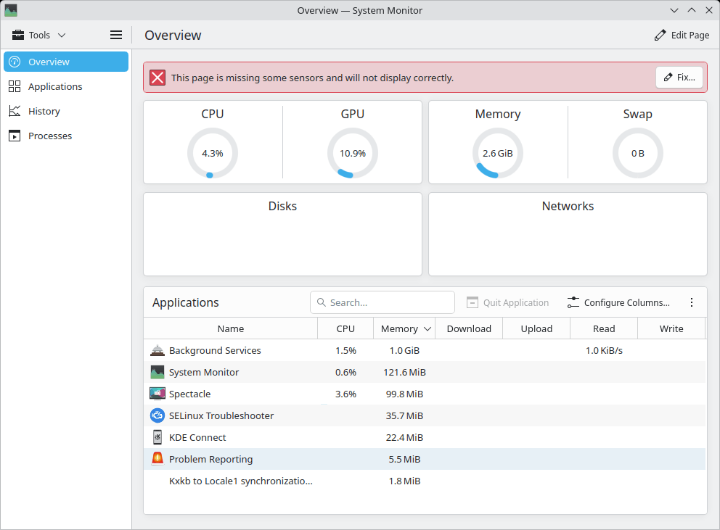Click the three-dot overflow menu in Applications

(x=691, y=302)
